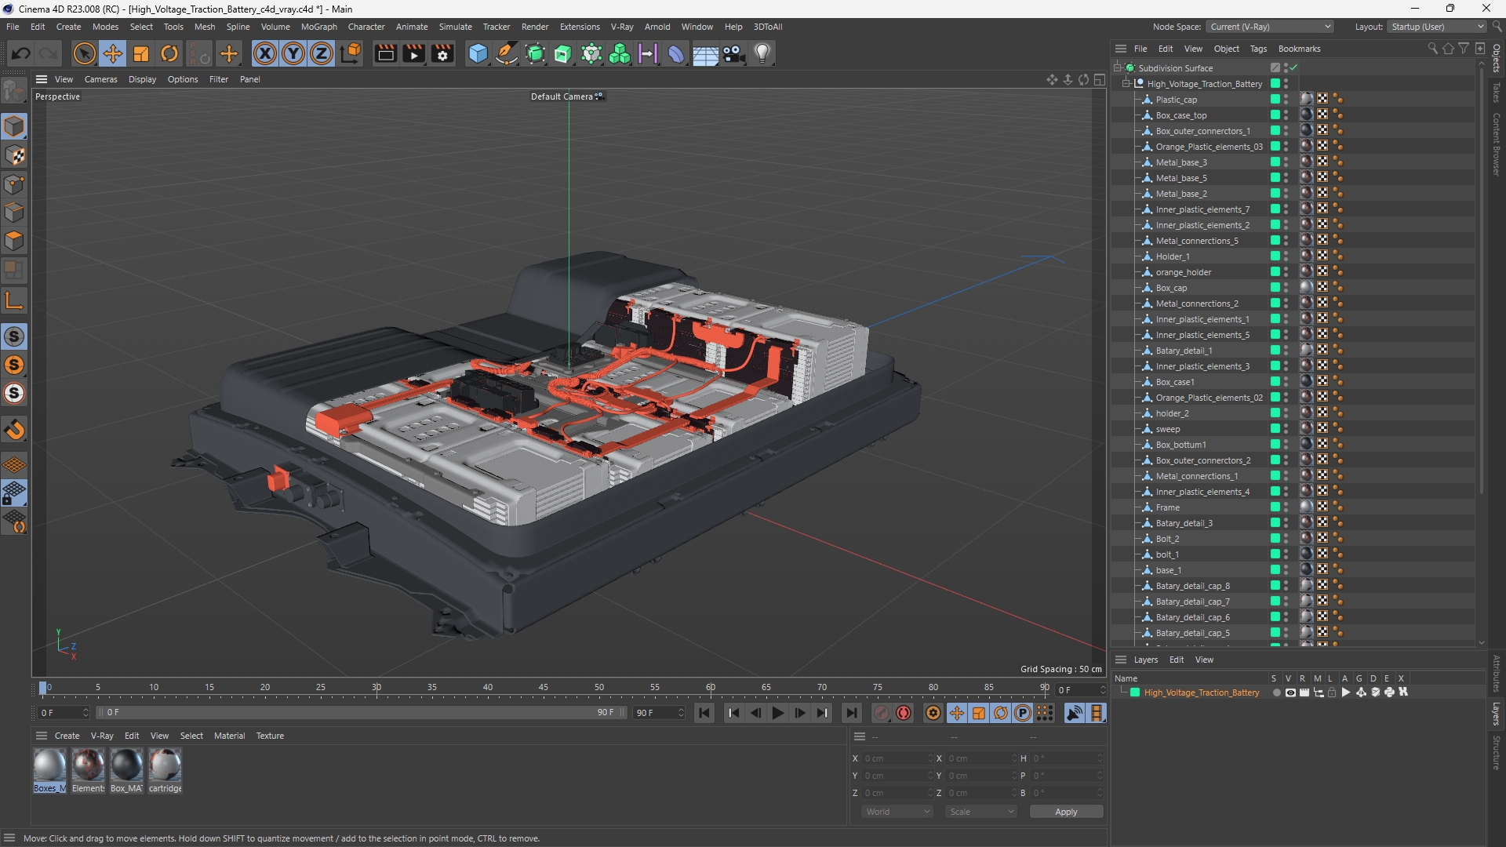Select Metal_connections_5 in object tree
The height and width of the screenshot is (847, 1506).
coord(1197,241)
